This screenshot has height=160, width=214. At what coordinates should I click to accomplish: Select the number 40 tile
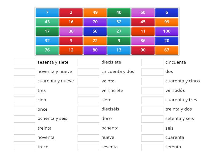pyautogui.click(x=119, y=12)
